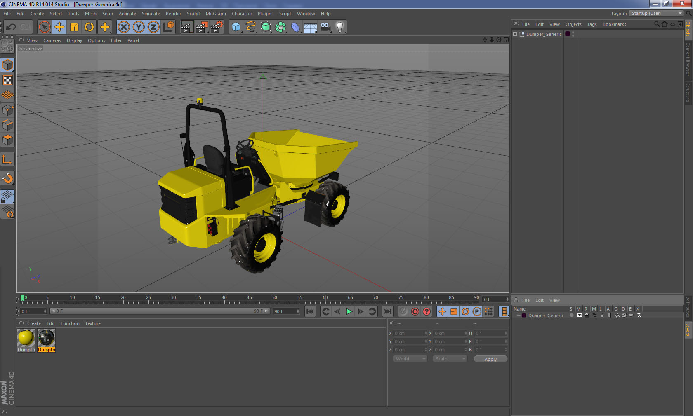693x416 pixels.
Task: Select the Live Selection tool
Action: point(44,27)
